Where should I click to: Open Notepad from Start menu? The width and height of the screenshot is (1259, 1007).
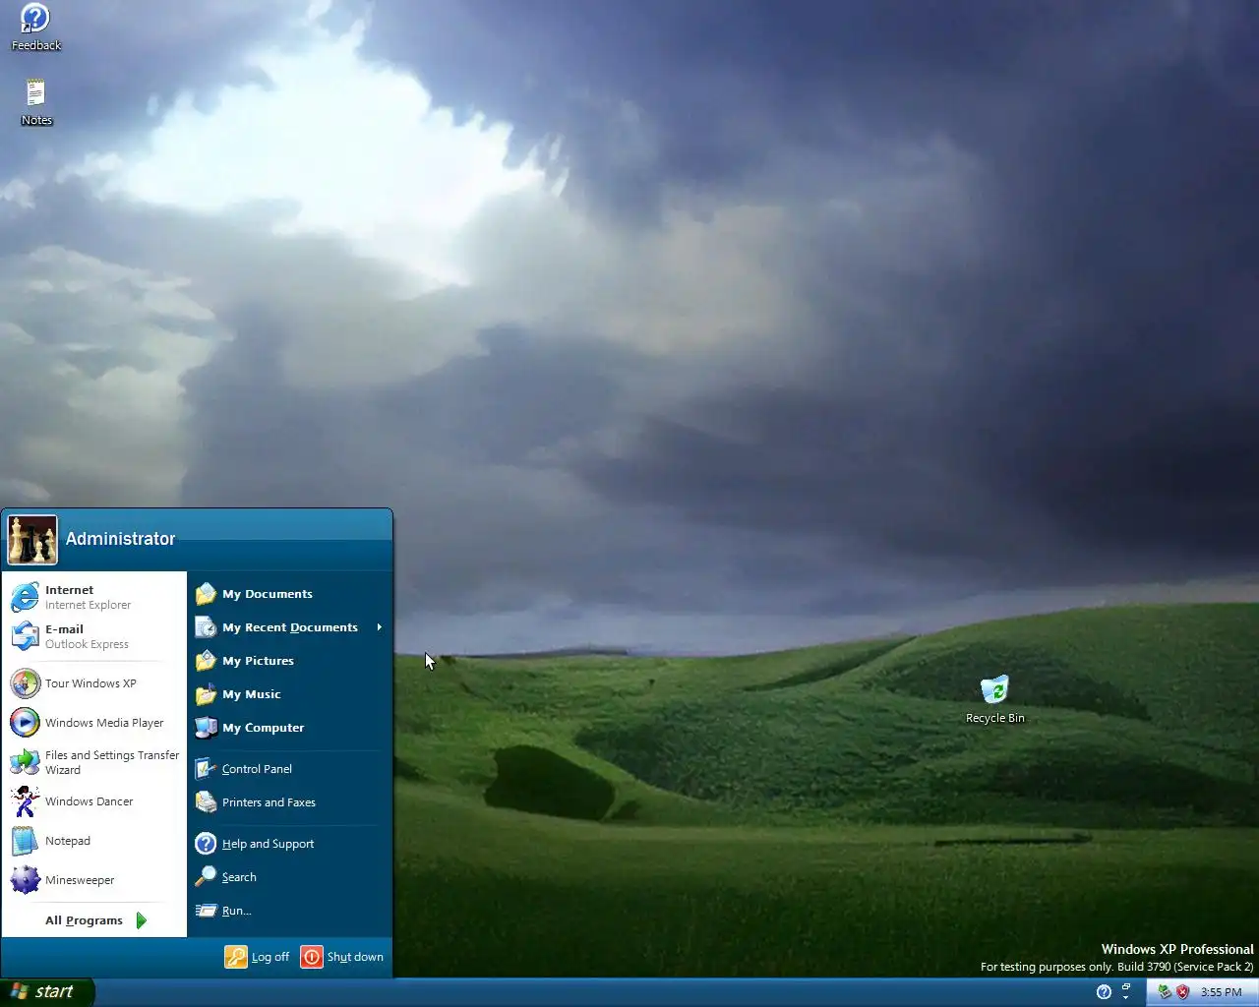[x=93, y=841]
